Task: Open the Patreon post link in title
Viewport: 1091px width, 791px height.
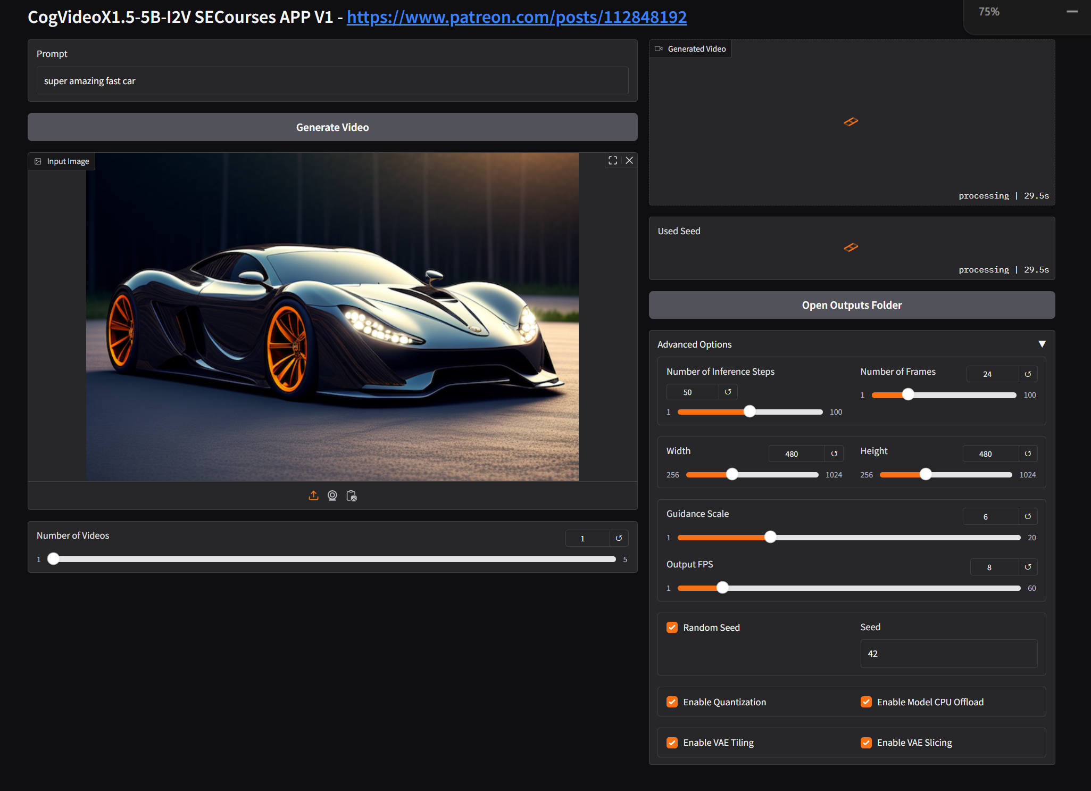Action: [x=517, y=17]
